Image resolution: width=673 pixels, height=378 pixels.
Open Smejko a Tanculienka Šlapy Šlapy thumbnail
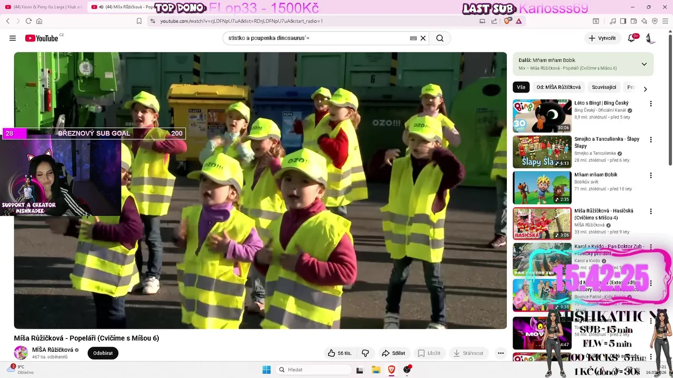(542, 152)
